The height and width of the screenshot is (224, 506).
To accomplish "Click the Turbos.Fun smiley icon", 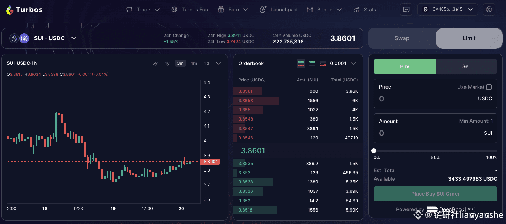I will click(x=174, y=10).
